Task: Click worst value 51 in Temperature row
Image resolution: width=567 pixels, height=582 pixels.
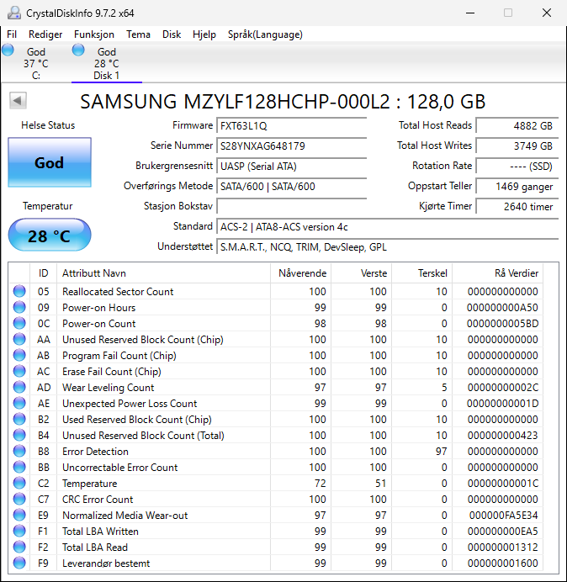Action: click(380, 484)
